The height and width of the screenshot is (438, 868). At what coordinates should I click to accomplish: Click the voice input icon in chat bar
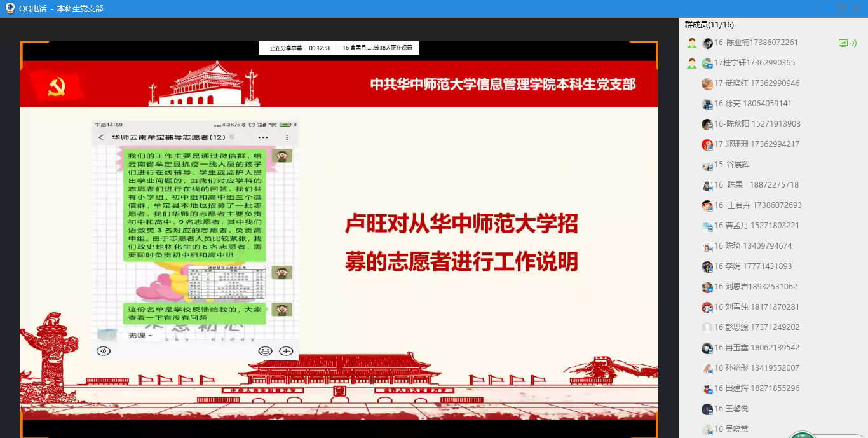pyautogui.click(x=103, y=351)
